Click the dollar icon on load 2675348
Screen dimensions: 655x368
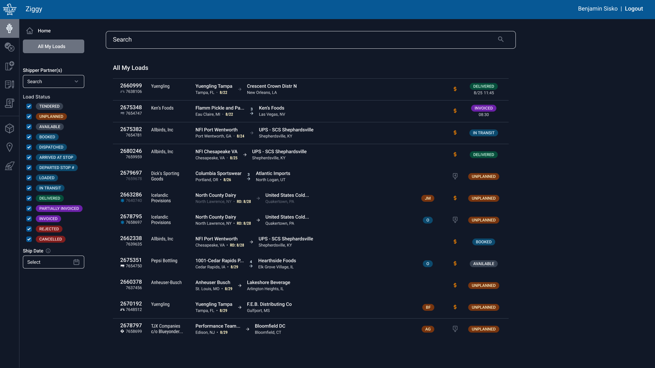click(455, 111)
